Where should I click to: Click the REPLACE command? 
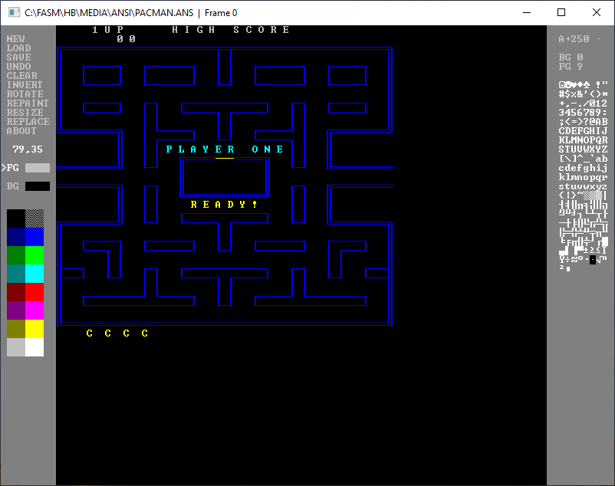click(x=28, y=121)
